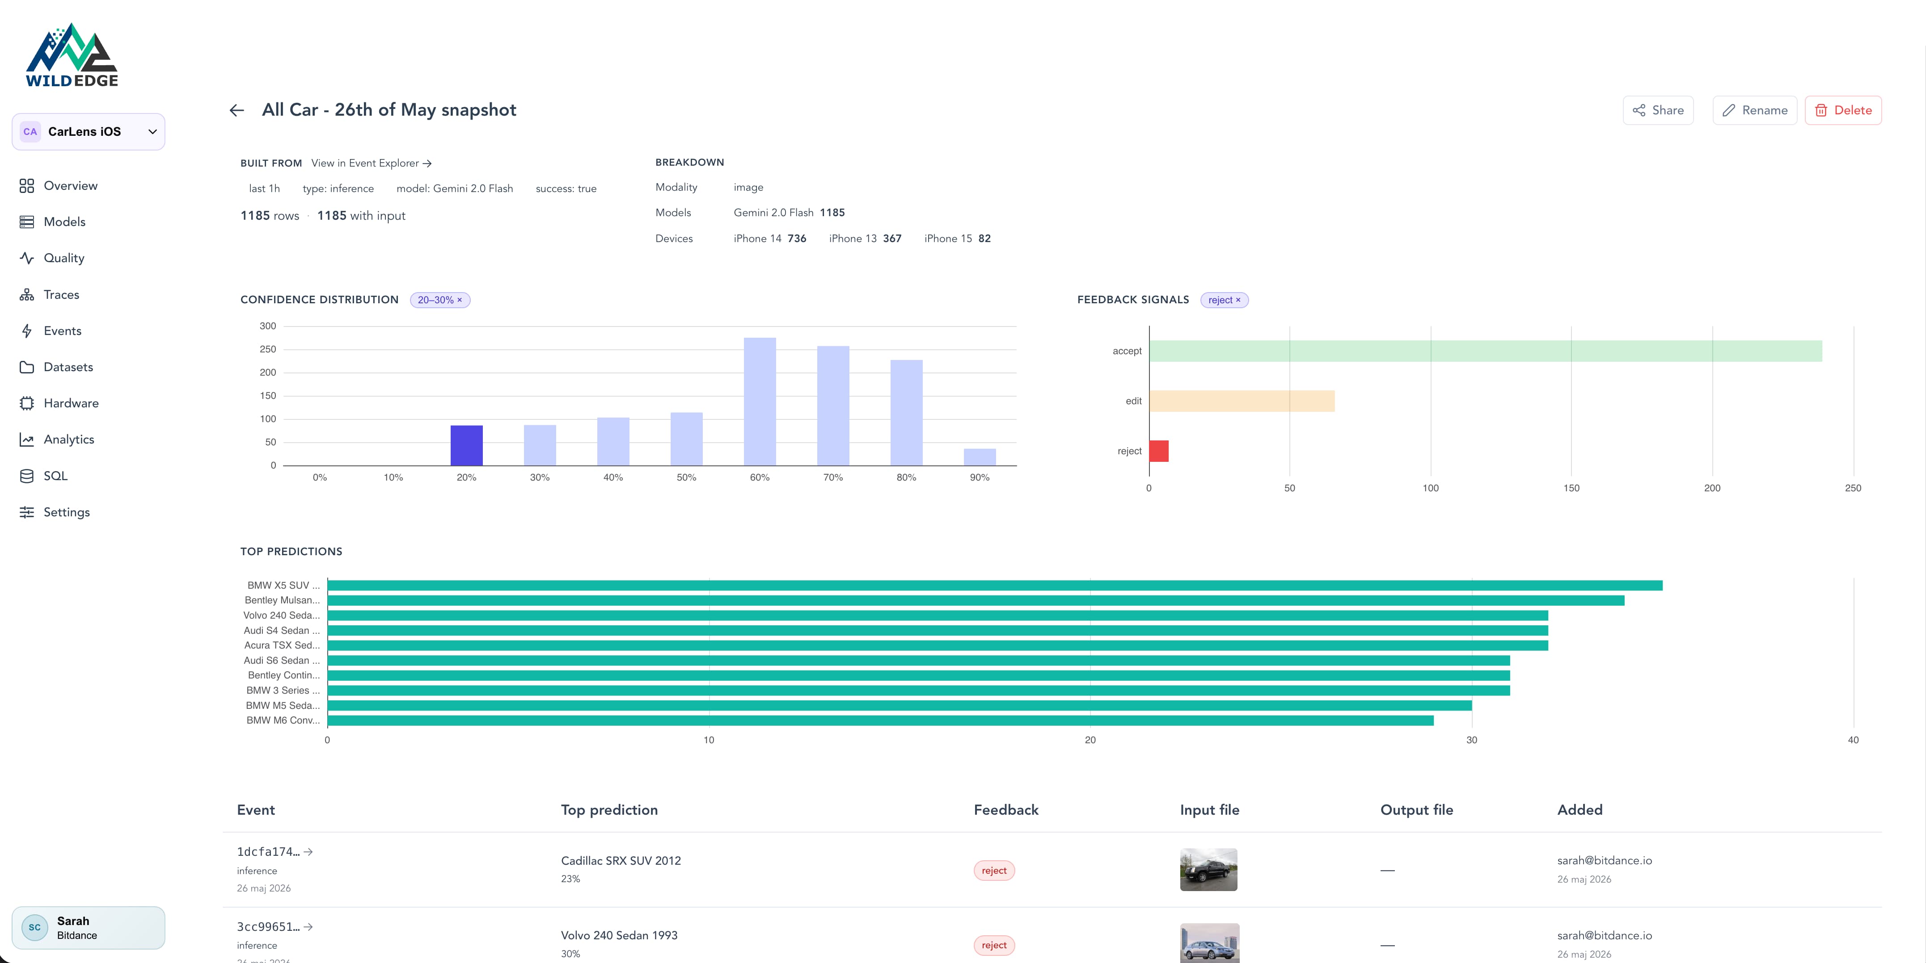The image size is (1926, 963).
Task: Click the Bentley Mulsan... prediction bar
Action: point(976,601)
